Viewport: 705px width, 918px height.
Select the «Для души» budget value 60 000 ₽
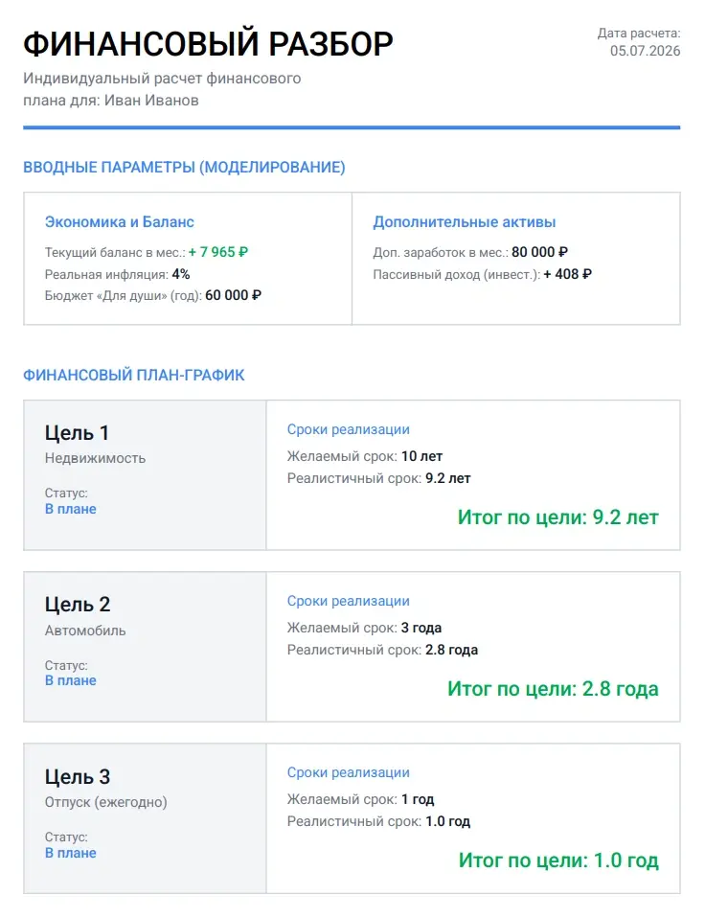click(233, 296)
